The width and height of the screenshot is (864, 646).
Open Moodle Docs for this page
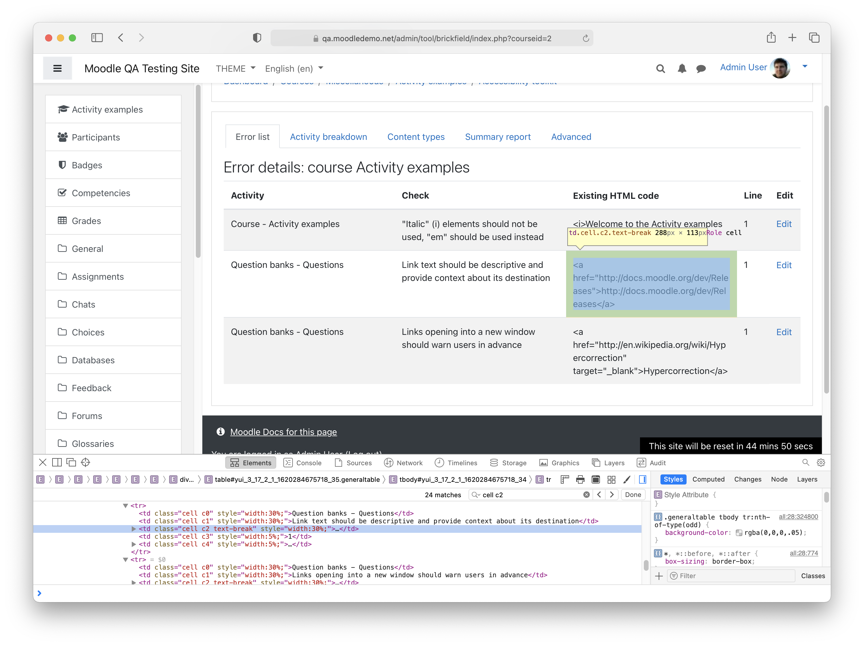coord(283,432)
